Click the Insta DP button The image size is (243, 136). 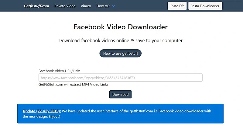[x=177, y=6]
